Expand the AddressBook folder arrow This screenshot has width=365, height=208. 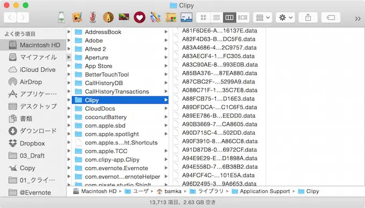click(166, 32)
